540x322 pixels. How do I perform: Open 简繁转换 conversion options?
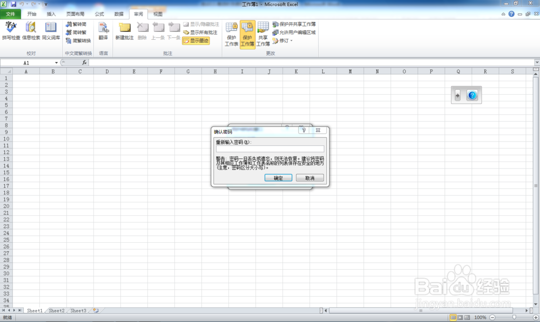78,40
